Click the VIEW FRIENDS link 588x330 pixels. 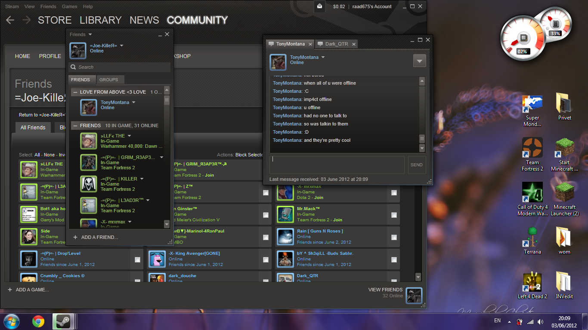(386, 290)
